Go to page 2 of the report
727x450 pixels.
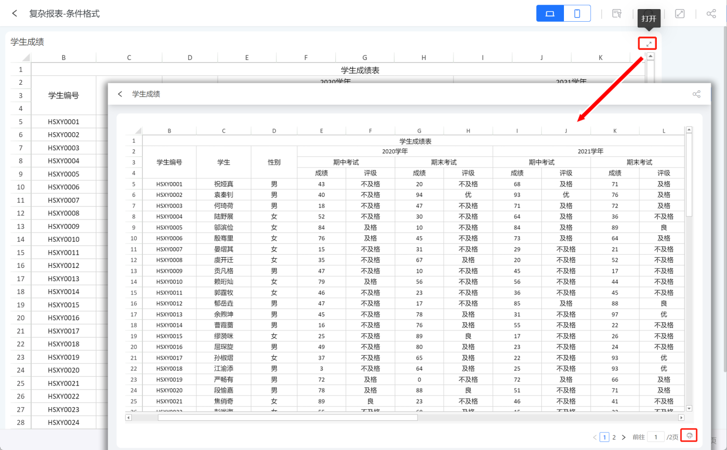(x=614, y=437)
